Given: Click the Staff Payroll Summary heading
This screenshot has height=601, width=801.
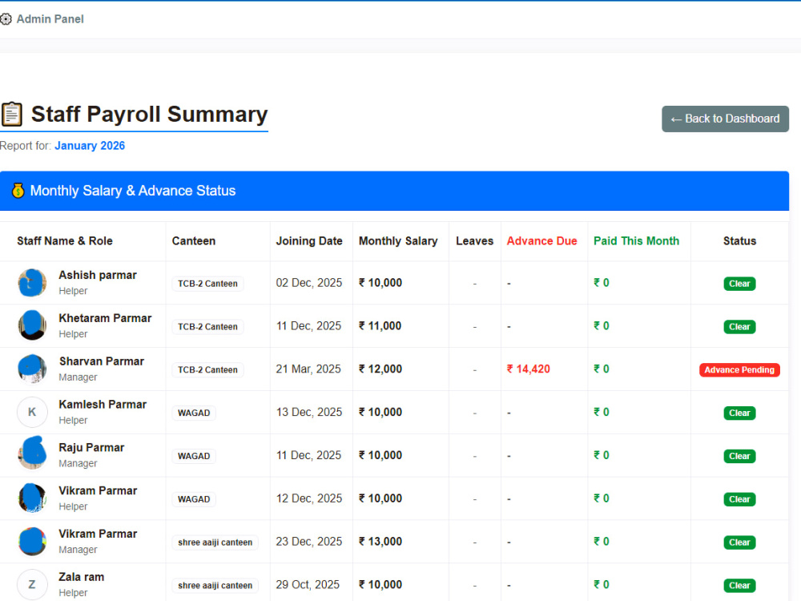Looking at the screenshot, I should point(149,115).
